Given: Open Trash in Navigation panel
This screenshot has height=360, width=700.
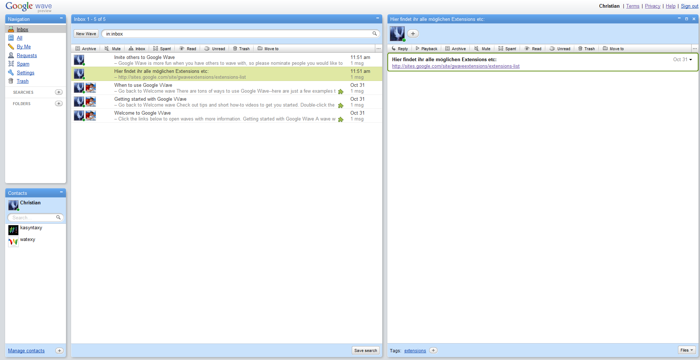Looking at the screenshot, I should [x=22, y=81].
